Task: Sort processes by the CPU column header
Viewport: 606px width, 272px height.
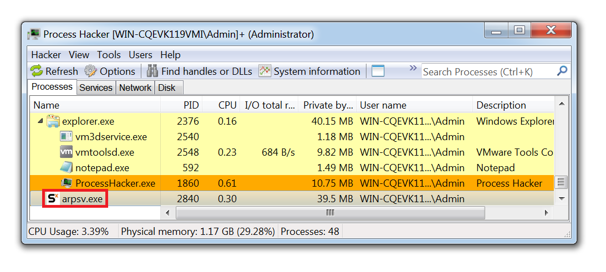Action: [x=227, y=105]
